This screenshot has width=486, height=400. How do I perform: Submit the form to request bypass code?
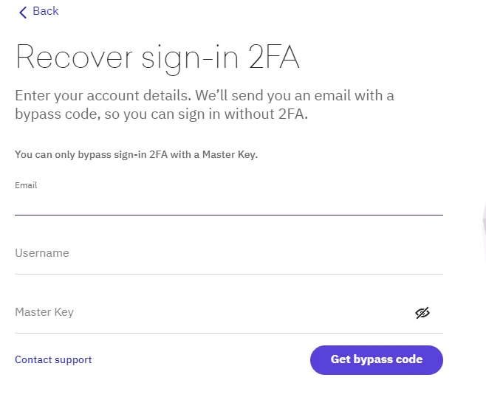pos(377,360)
